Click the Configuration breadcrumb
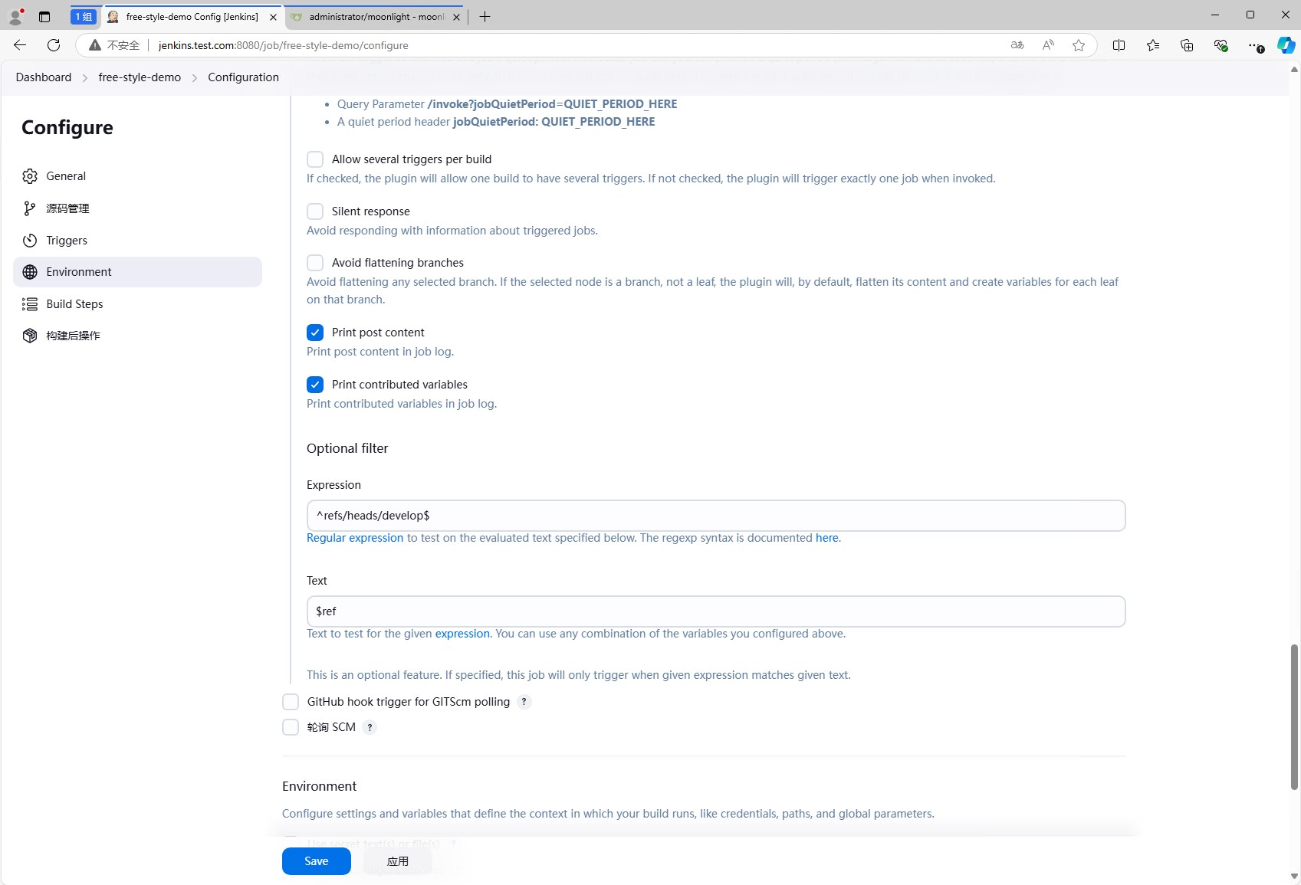The height and width of the screenshot is (885, 1301). 243,77
